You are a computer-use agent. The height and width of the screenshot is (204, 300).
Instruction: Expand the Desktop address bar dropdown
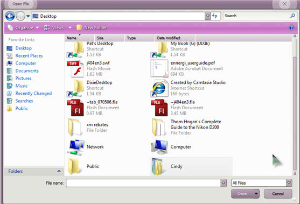coord(207,16)
